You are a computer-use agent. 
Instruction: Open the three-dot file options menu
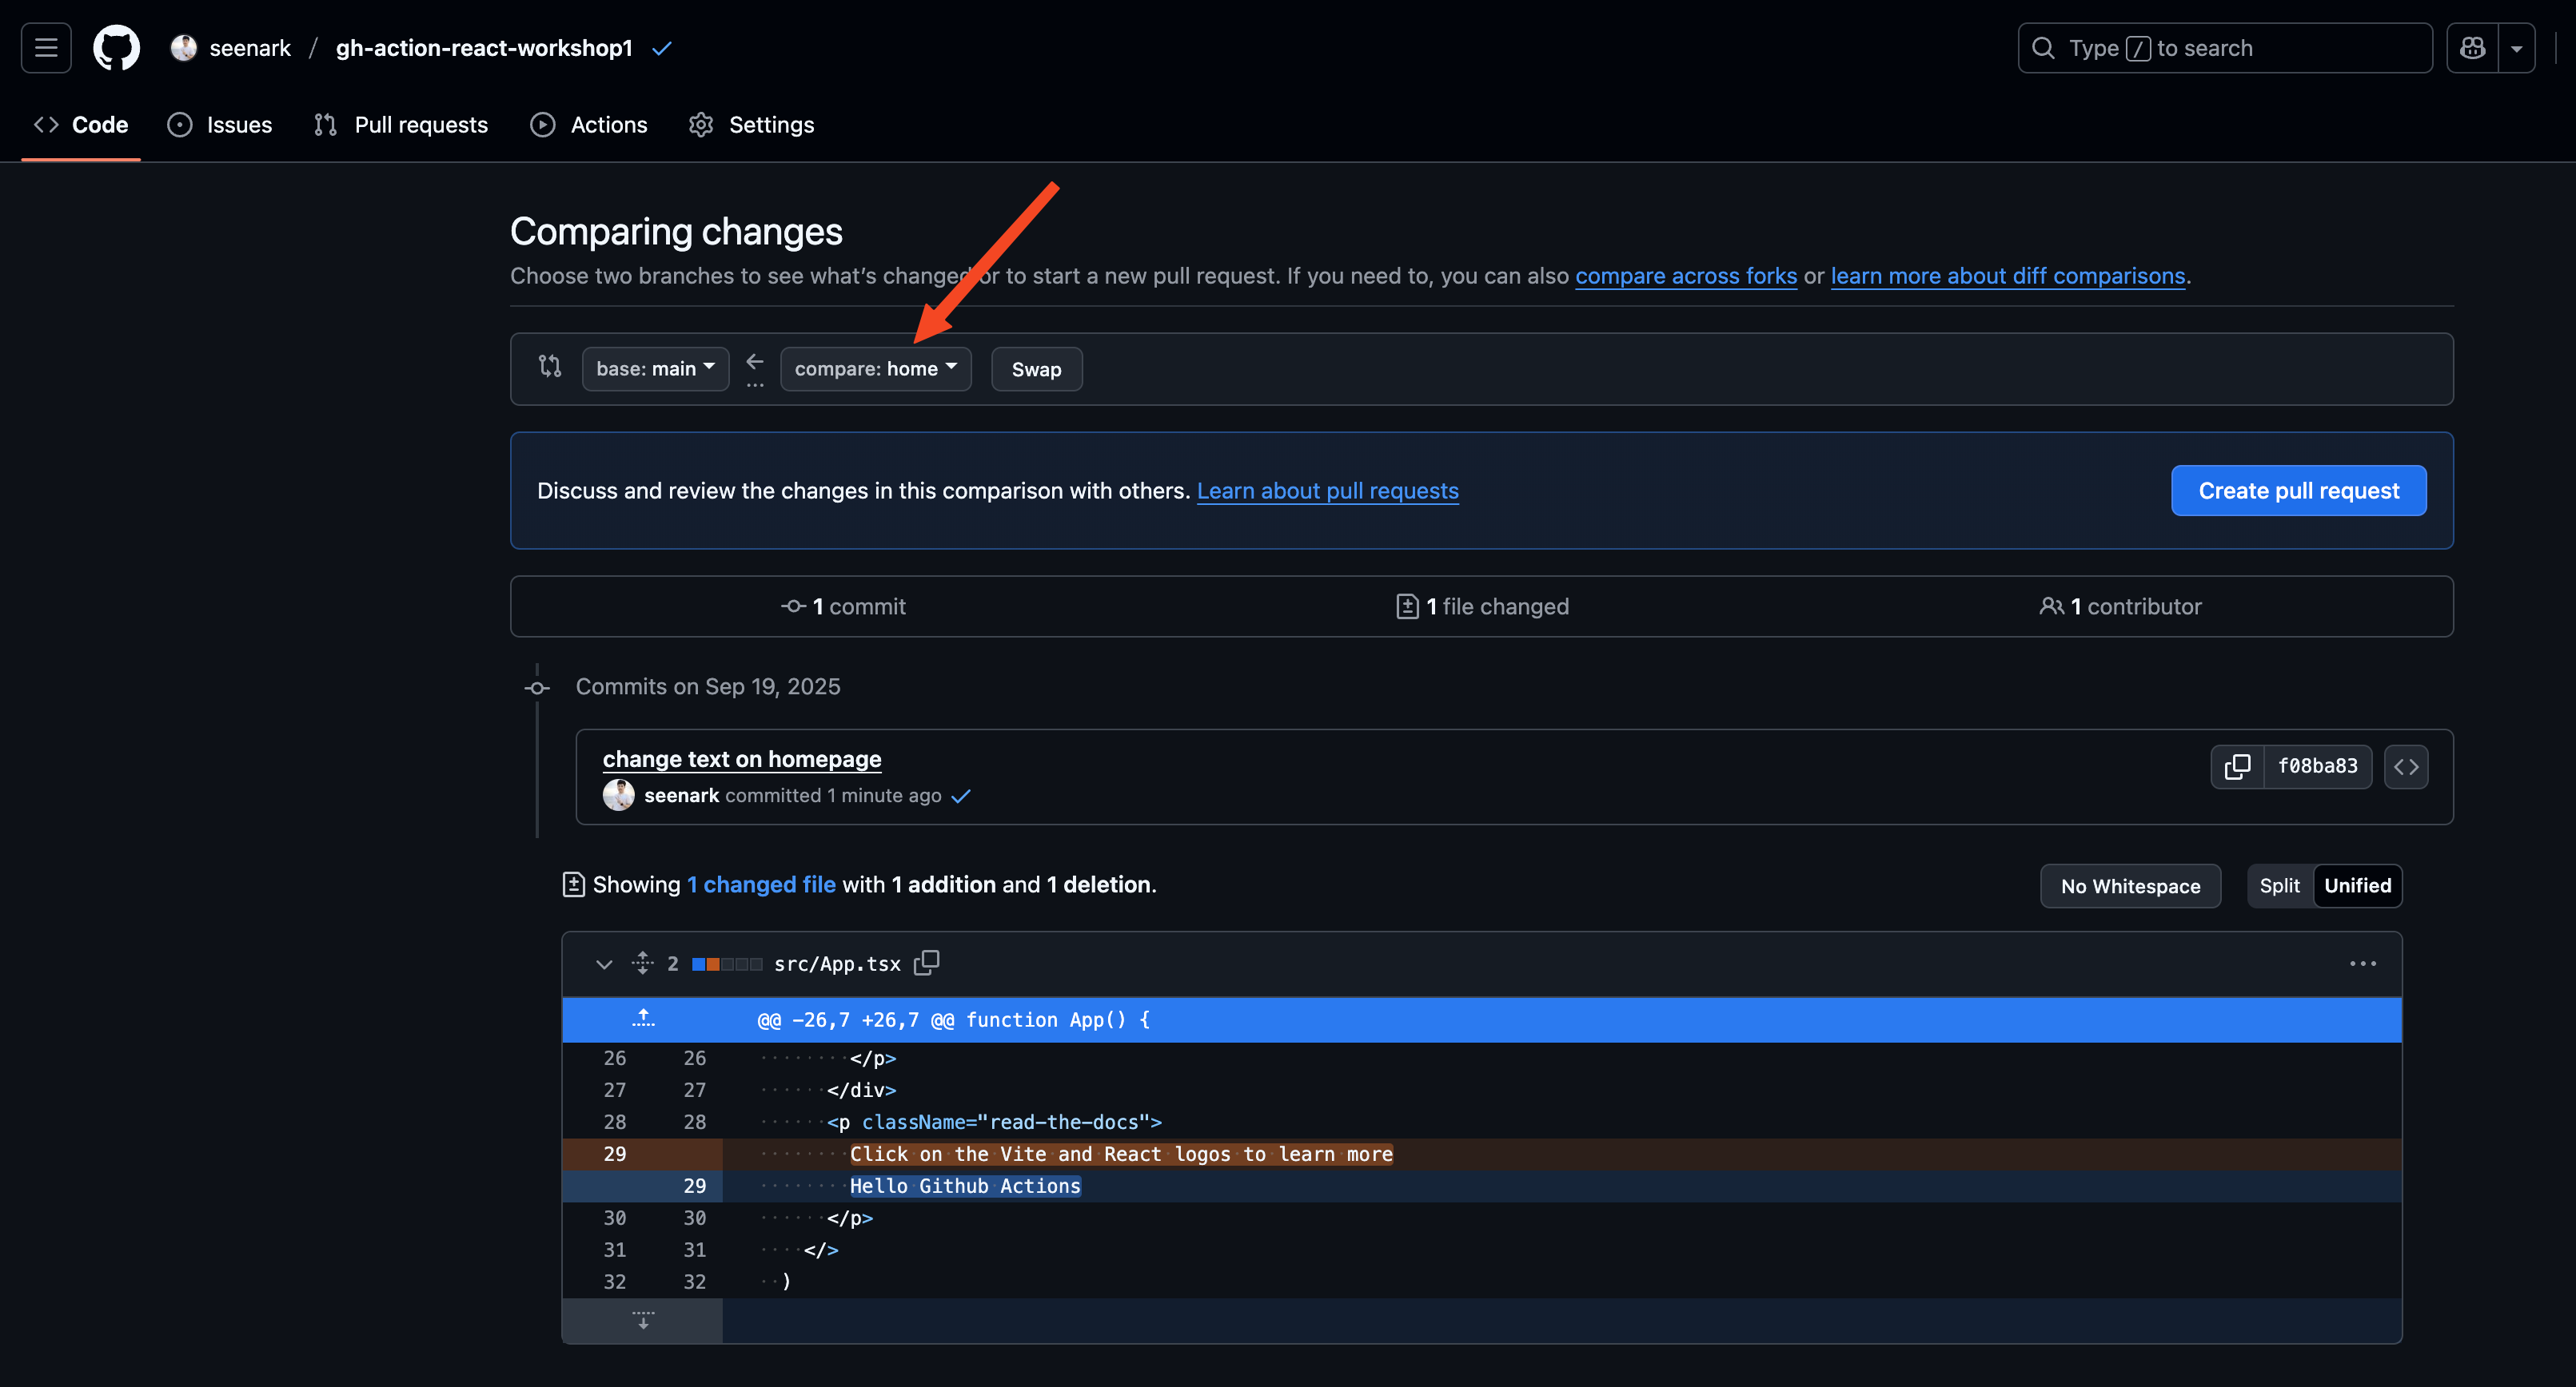tap(2362, 964)
